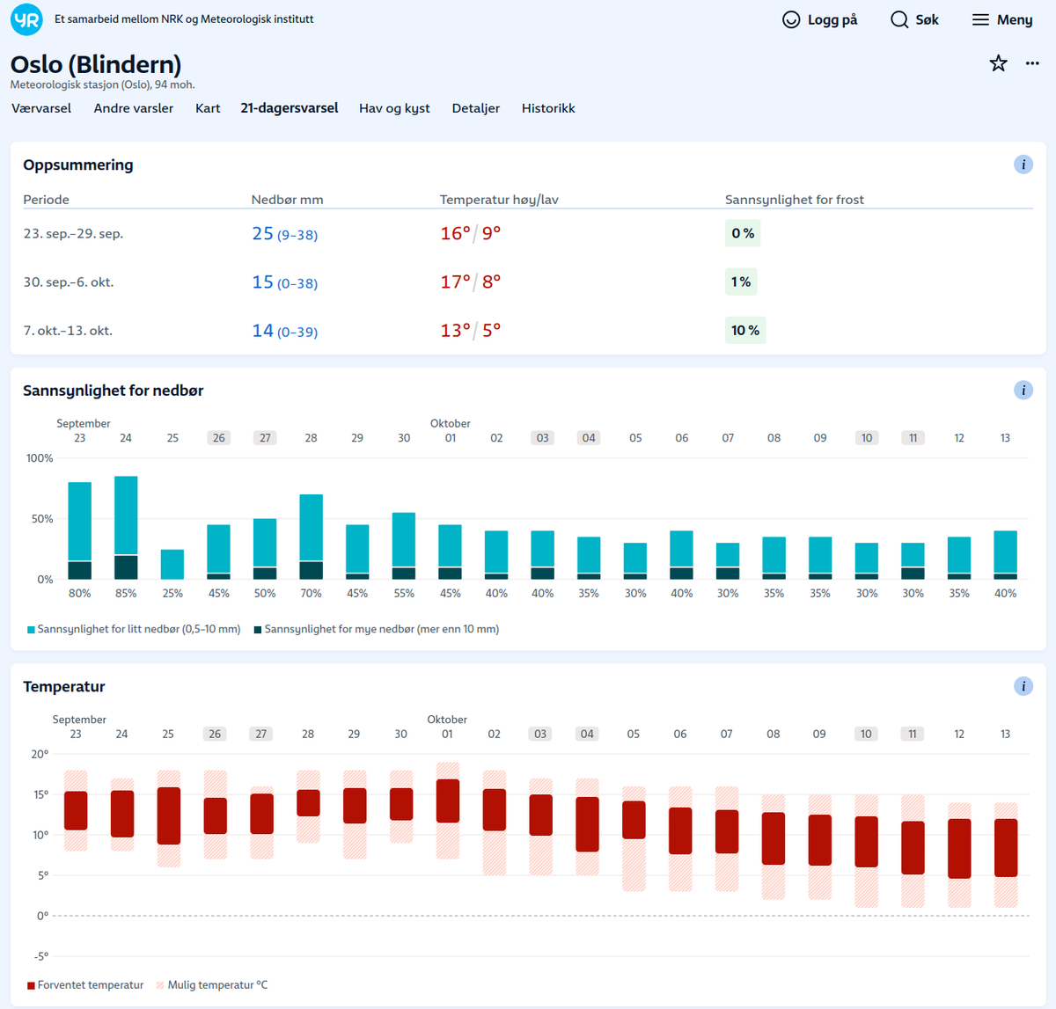Click the 100% axis label

tap(40, 458)
